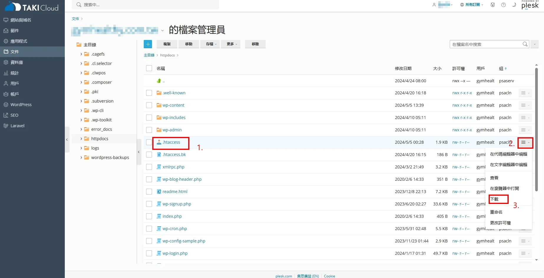Click the 主目錄 breadcrumb link
Screen dimensions: 544x278
[149, 55]
